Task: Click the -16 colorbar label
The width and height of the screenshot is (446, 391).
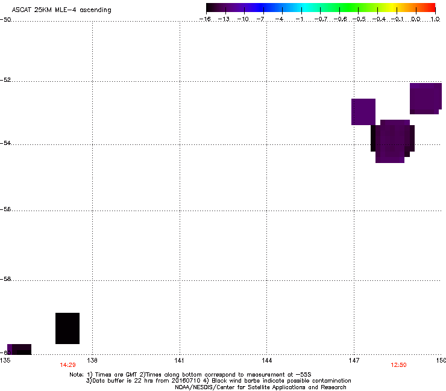Action: [205, 19]
